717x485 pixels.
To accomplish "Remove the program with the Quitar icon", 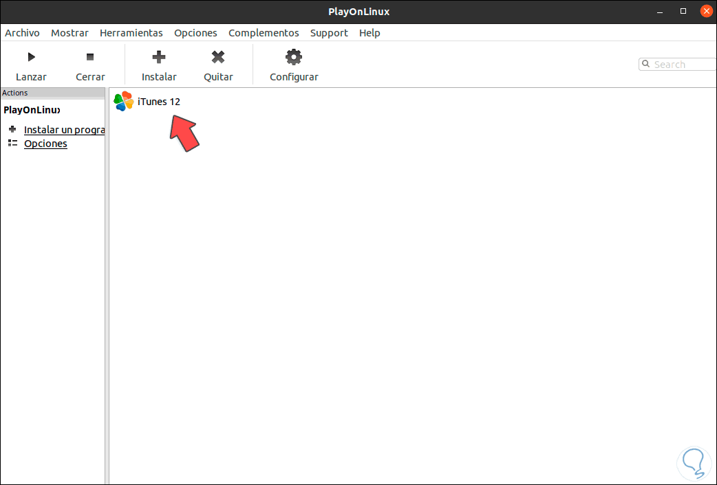I will 218,57.
